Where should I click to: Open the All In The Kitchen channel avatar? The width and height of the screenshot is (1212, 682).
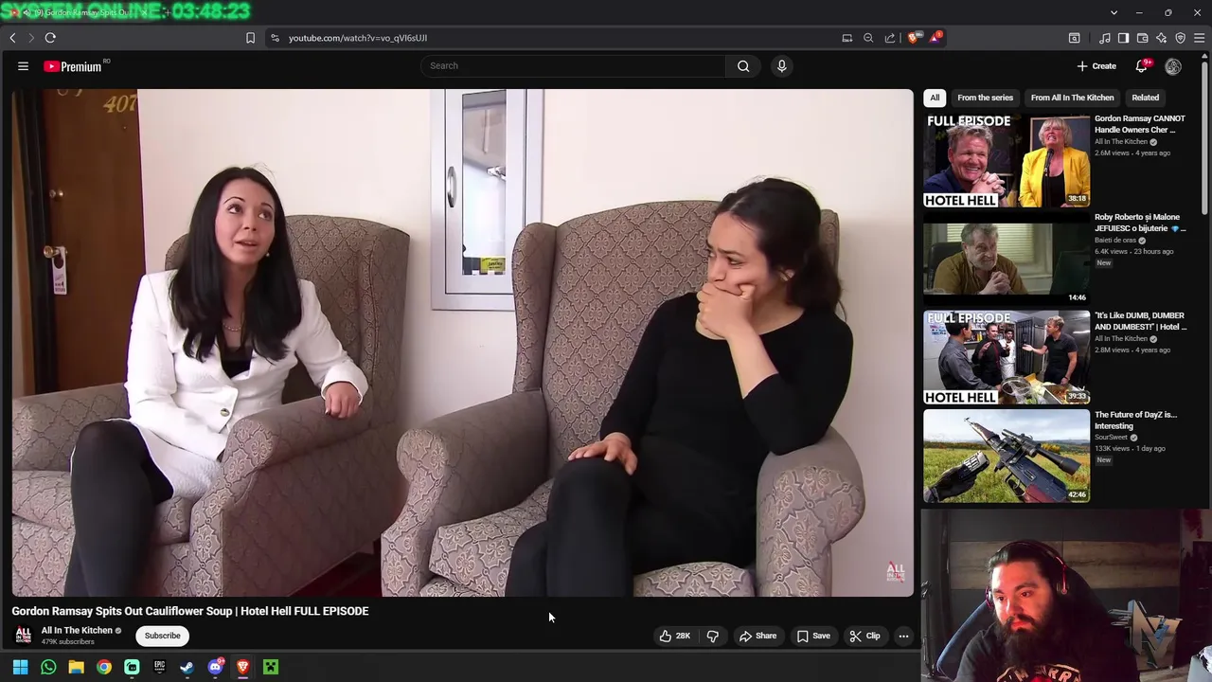[24, 636]
